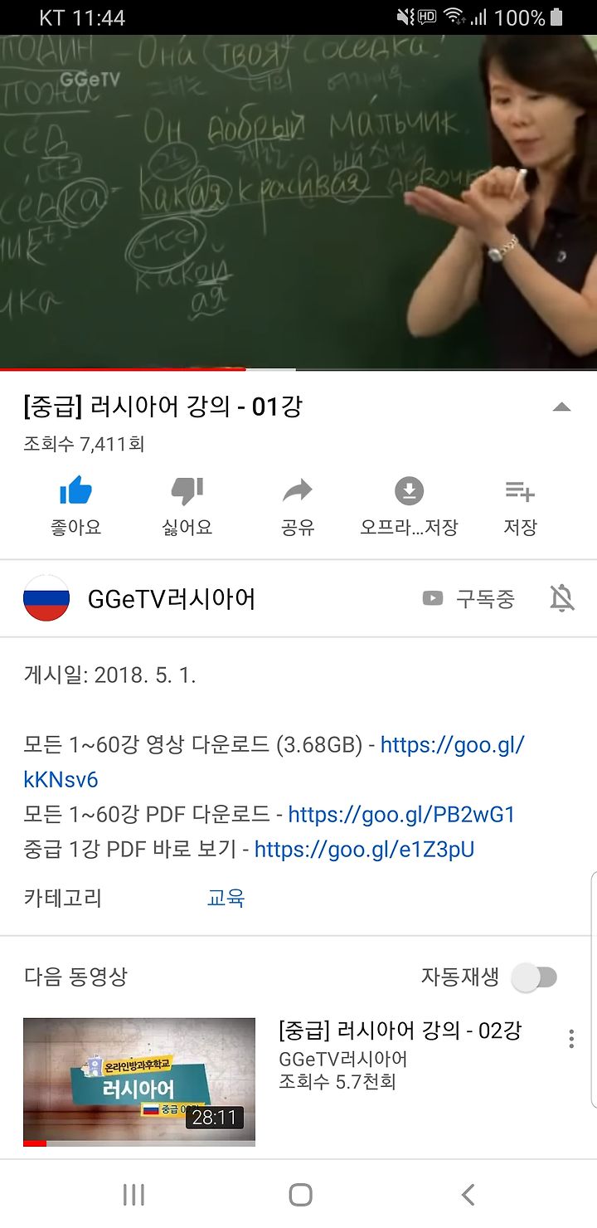Open the Android recent apps button
597x1228 pixels.
[133, 1195]
